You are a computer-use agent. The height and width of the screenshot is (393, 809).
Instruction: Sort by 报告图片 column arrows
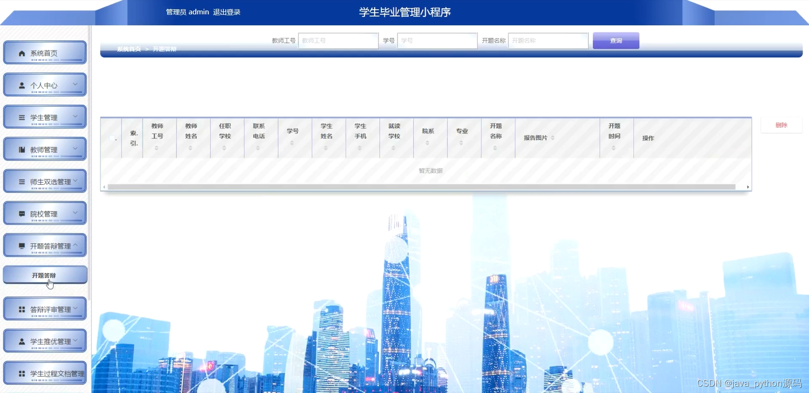pyautogui.click(x=553, y=138)
